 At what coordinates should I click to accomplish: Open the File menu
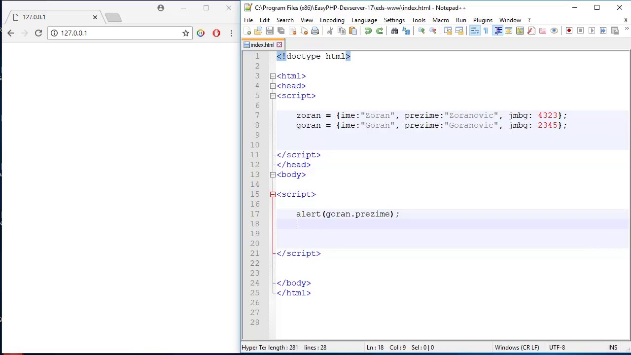pos(248,20)
